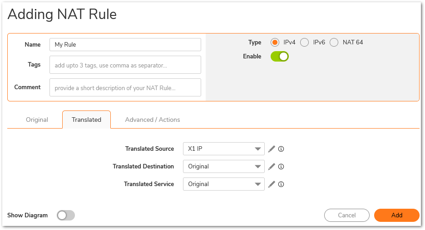Open the Translated Service dropdown list
Image resolution: width=425 pixels, height=230 pixels.
(223, 184)
